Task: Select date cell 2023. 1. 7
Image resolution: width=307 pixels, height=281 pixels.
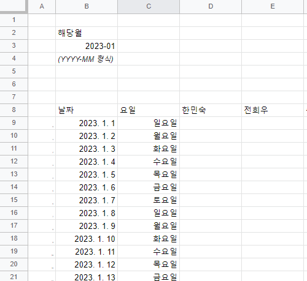Action: (x=87, y=200)
